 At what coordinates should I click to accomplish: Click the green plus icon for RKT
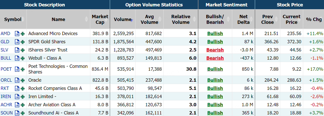(23, 88)
